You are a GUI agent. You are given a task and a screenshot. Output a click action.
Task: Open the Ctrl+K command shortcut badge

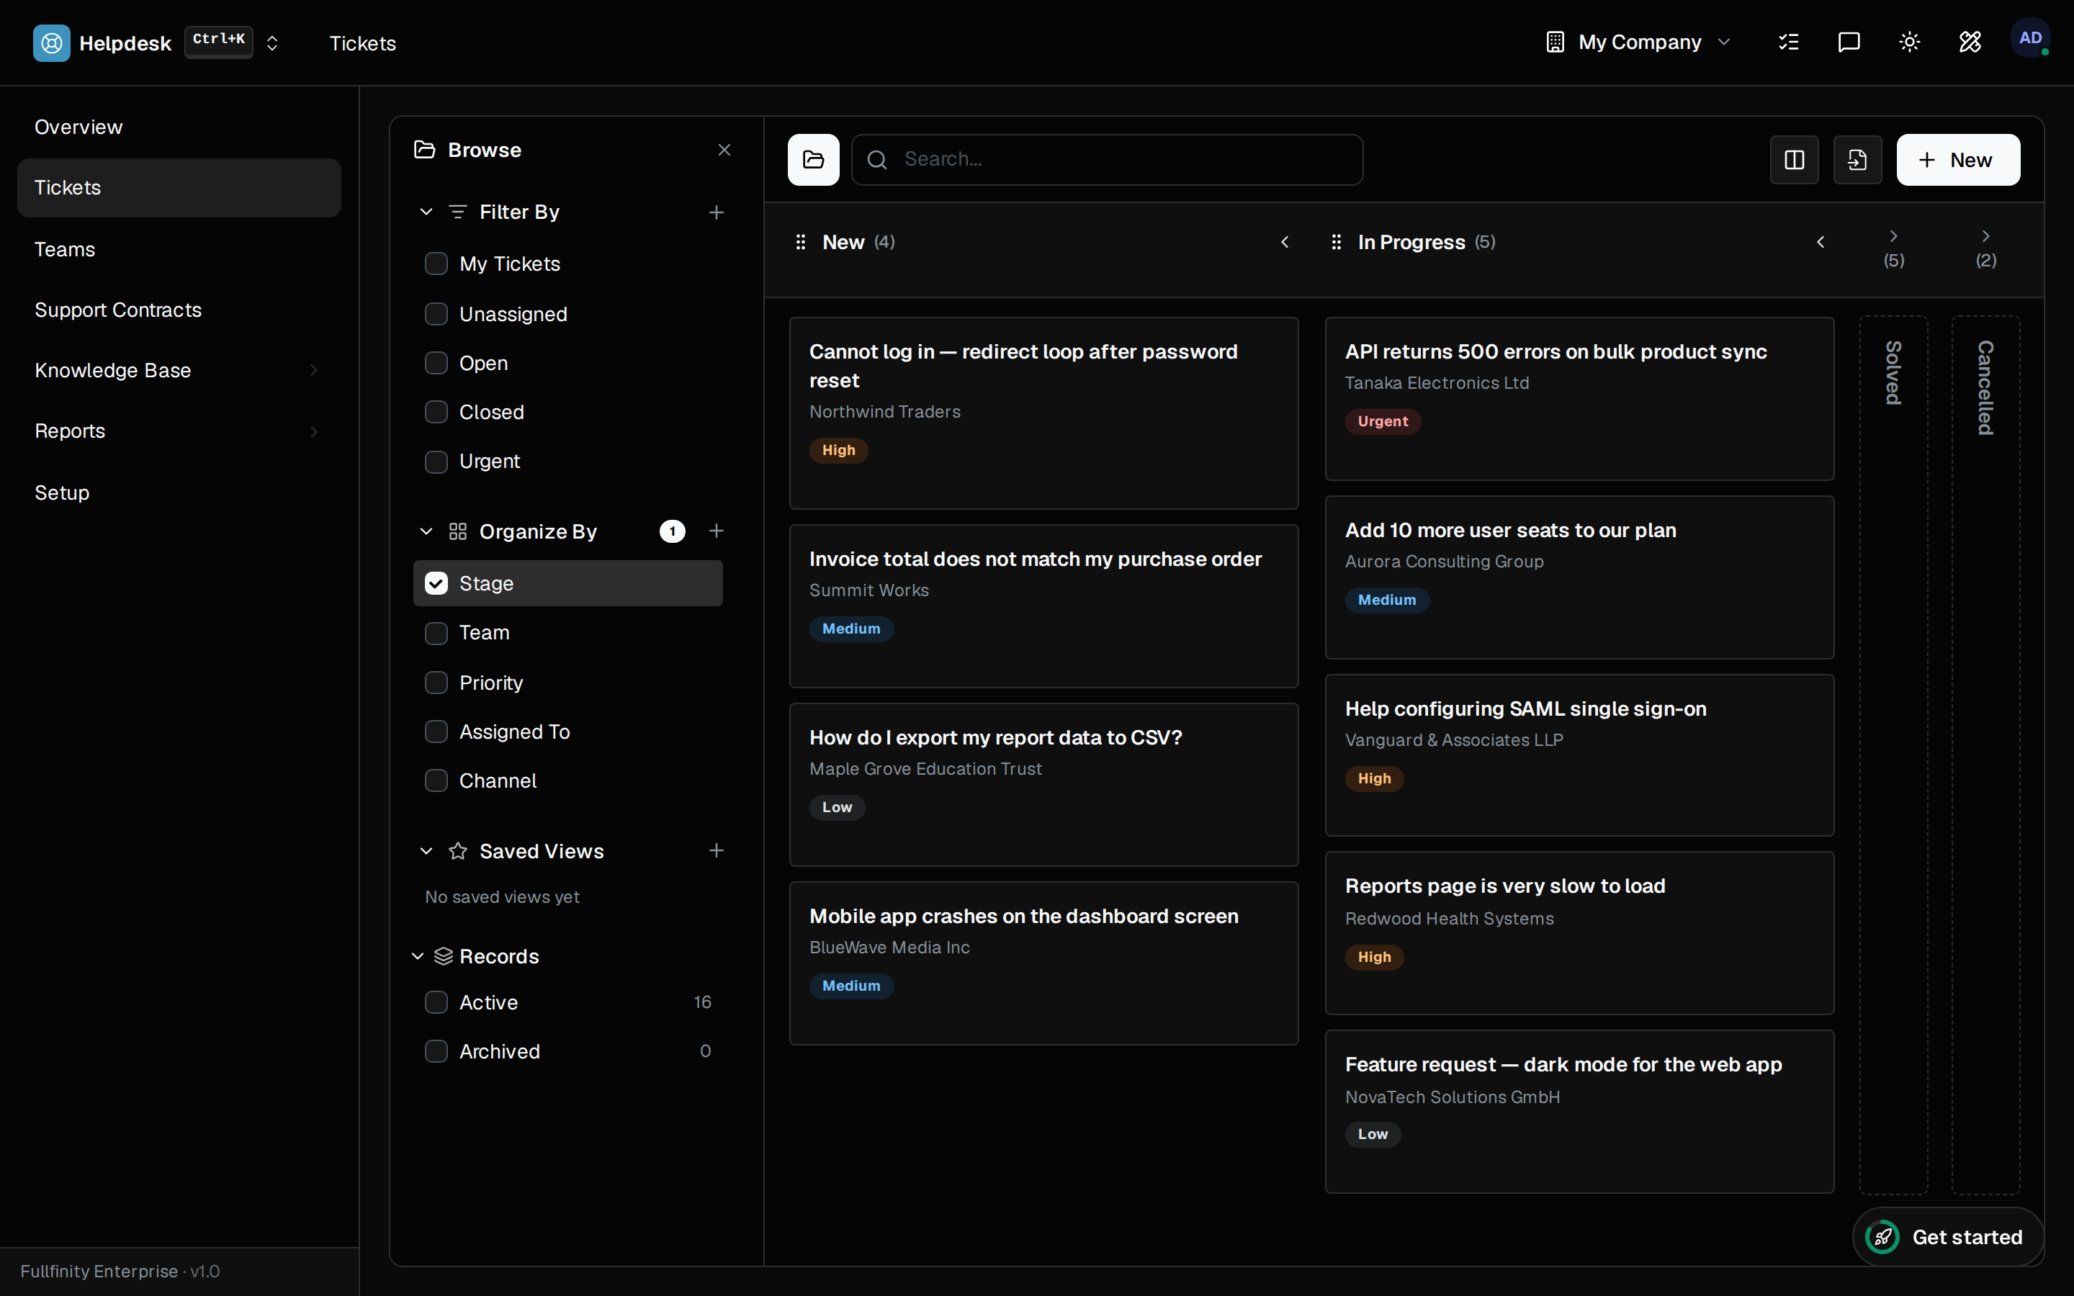(x=218, y=41)
